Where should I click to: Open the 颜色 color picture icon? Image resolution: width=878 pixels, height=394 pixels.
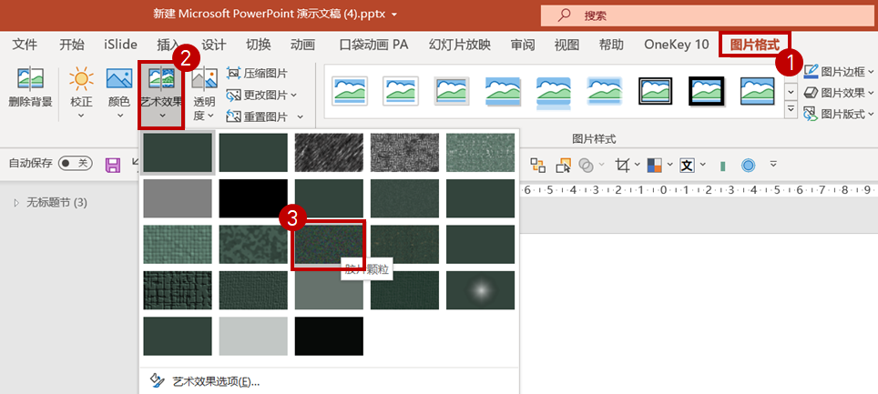[119, 79]
